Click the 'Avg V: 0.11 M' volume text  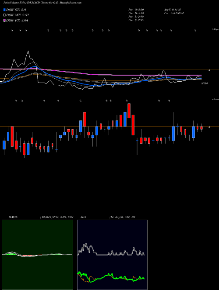[173, 10]
